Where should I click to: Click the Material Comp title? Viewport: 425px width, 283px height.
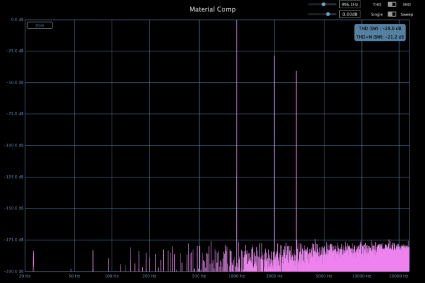[212, 9]
